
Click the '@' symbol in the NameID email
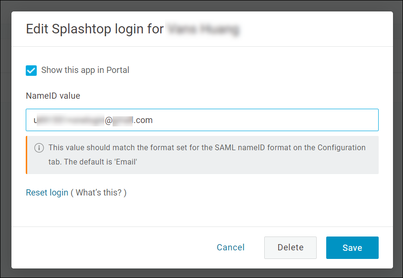(108, 121)
